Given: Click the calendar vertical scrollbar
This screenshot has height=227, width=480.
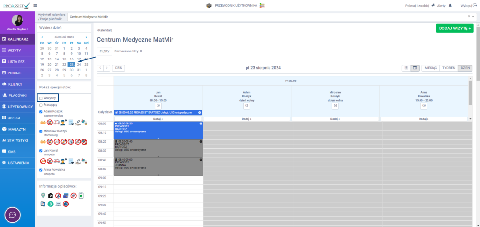Looking at the screenshot, I should (470, 94).
